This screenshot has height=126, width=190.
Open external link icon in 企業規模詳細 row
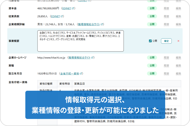point(102,24)
